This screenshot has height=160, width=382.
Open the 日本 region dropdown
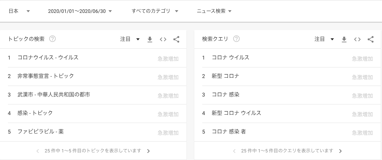(19, 11)
